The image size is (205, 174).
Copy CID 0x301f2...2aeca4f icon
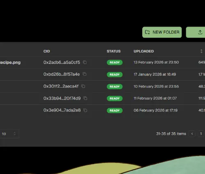(x=83, y=86)
